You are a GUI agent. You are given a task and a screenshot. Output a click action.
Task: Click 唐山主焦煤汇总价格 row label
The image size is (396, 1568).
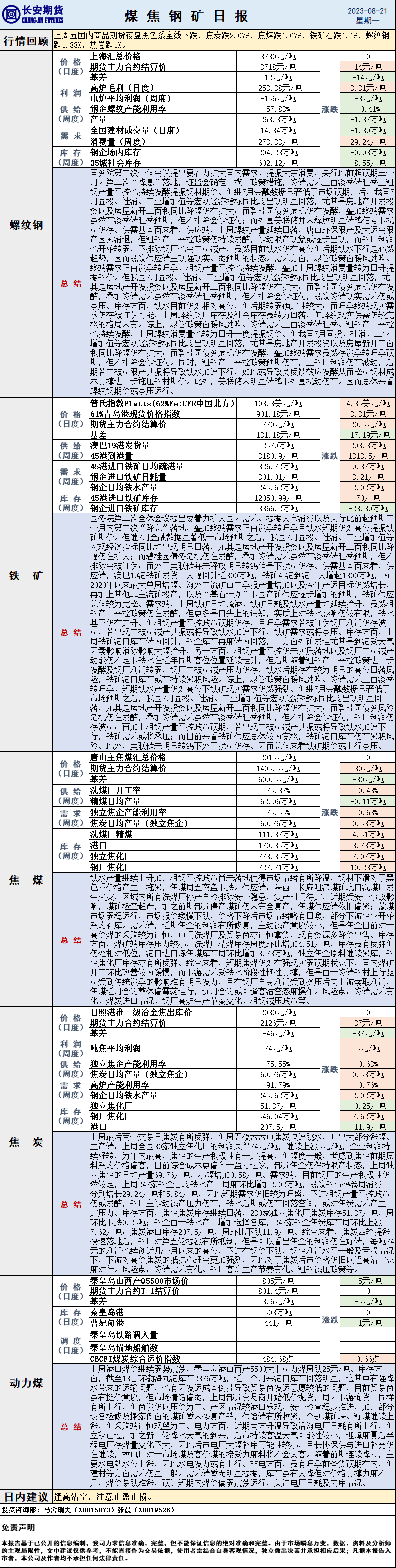click(128, 757)
